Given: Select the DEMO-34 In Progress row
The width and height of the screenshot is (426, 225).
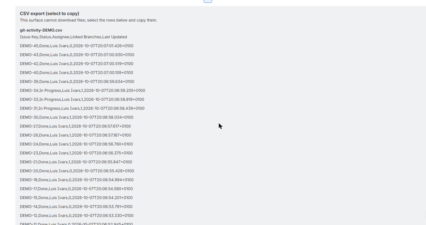Looking at the screenshot, I should (x=82, y=90).
